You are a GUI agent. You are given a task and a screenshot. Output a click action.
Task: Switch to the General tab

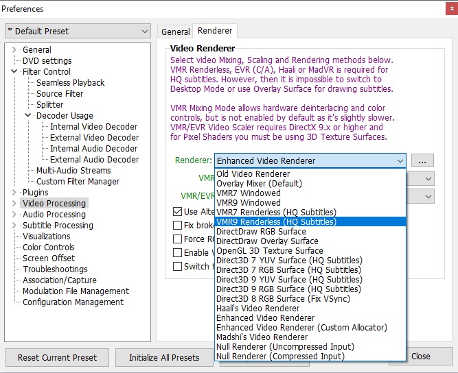(x=175, y=32)
